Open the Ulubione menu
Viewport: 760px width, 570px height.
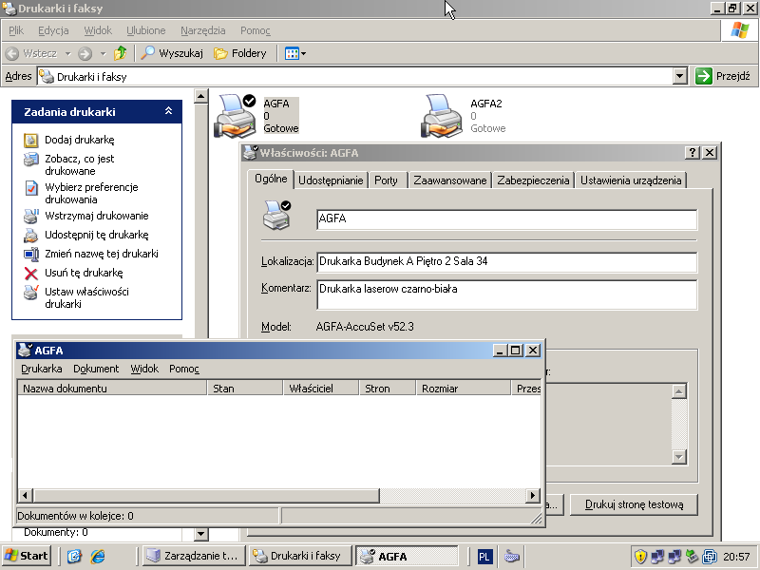[146, 30]
